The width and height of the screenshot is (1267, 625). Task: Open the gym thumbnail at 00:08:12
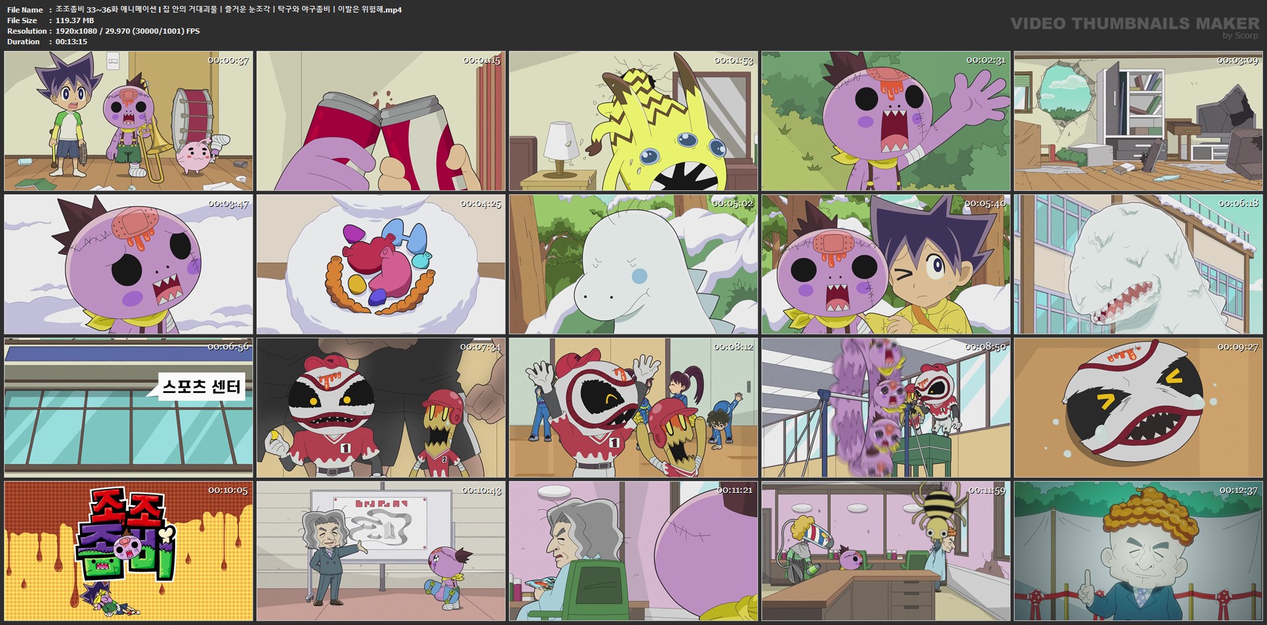pos(633,408)
